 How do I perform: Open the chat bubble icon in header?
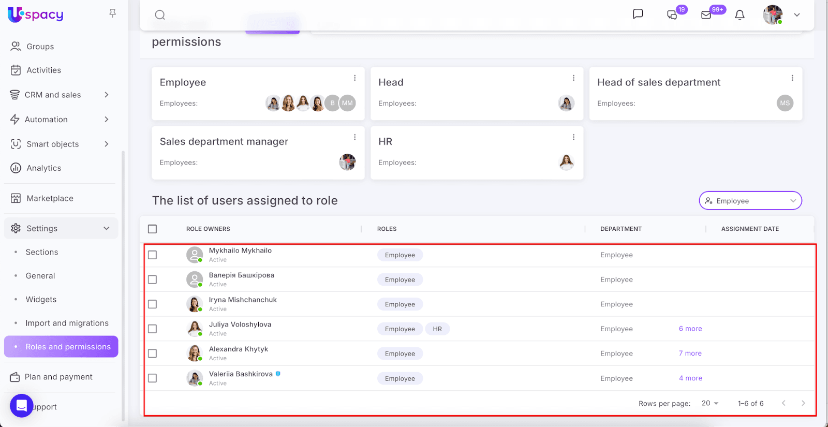(x=638, y=14)
